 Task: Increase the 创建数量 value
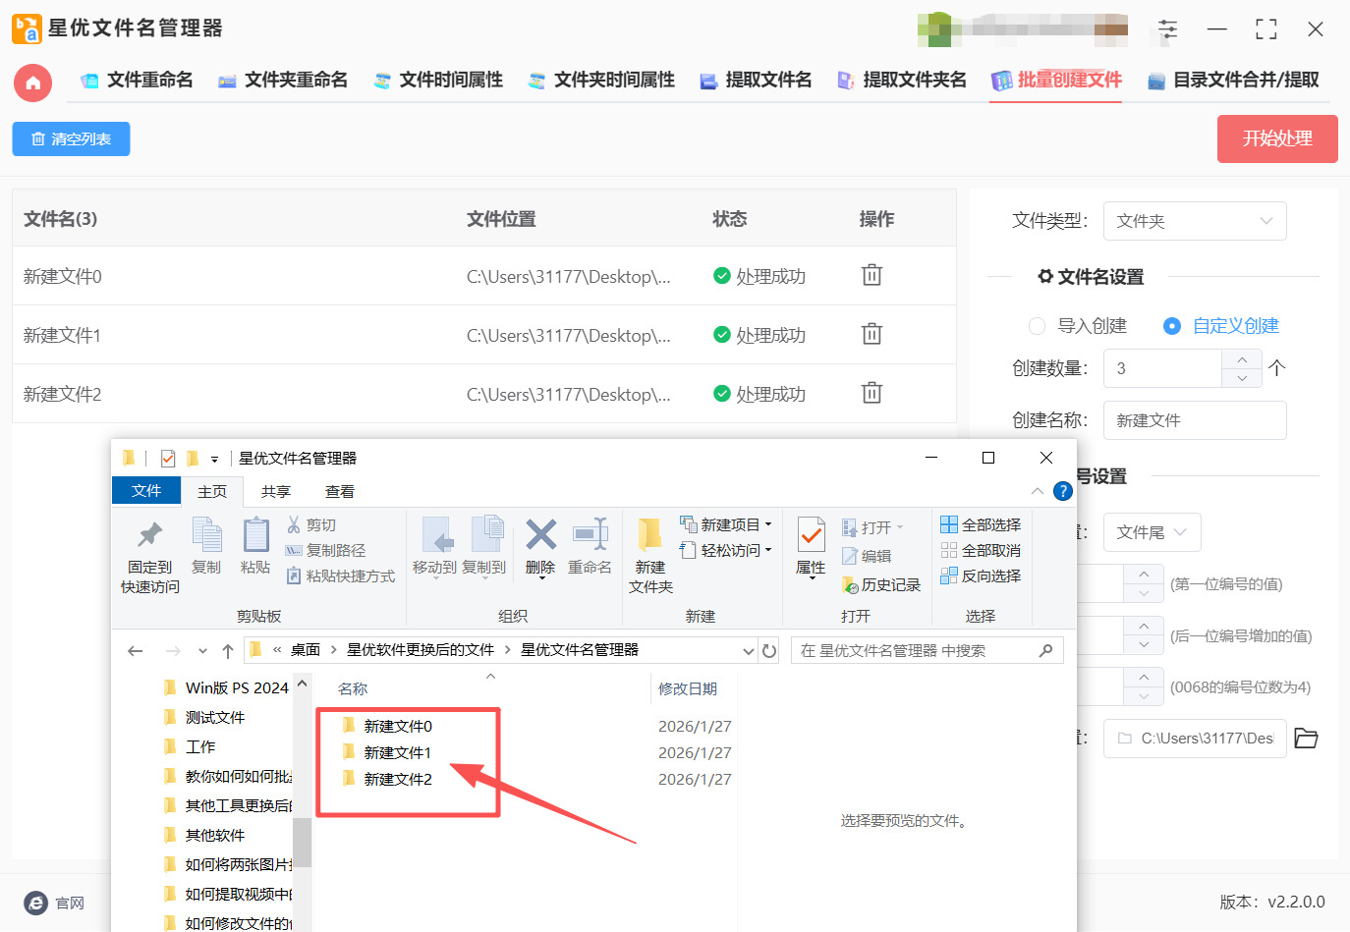[1242, 359]
